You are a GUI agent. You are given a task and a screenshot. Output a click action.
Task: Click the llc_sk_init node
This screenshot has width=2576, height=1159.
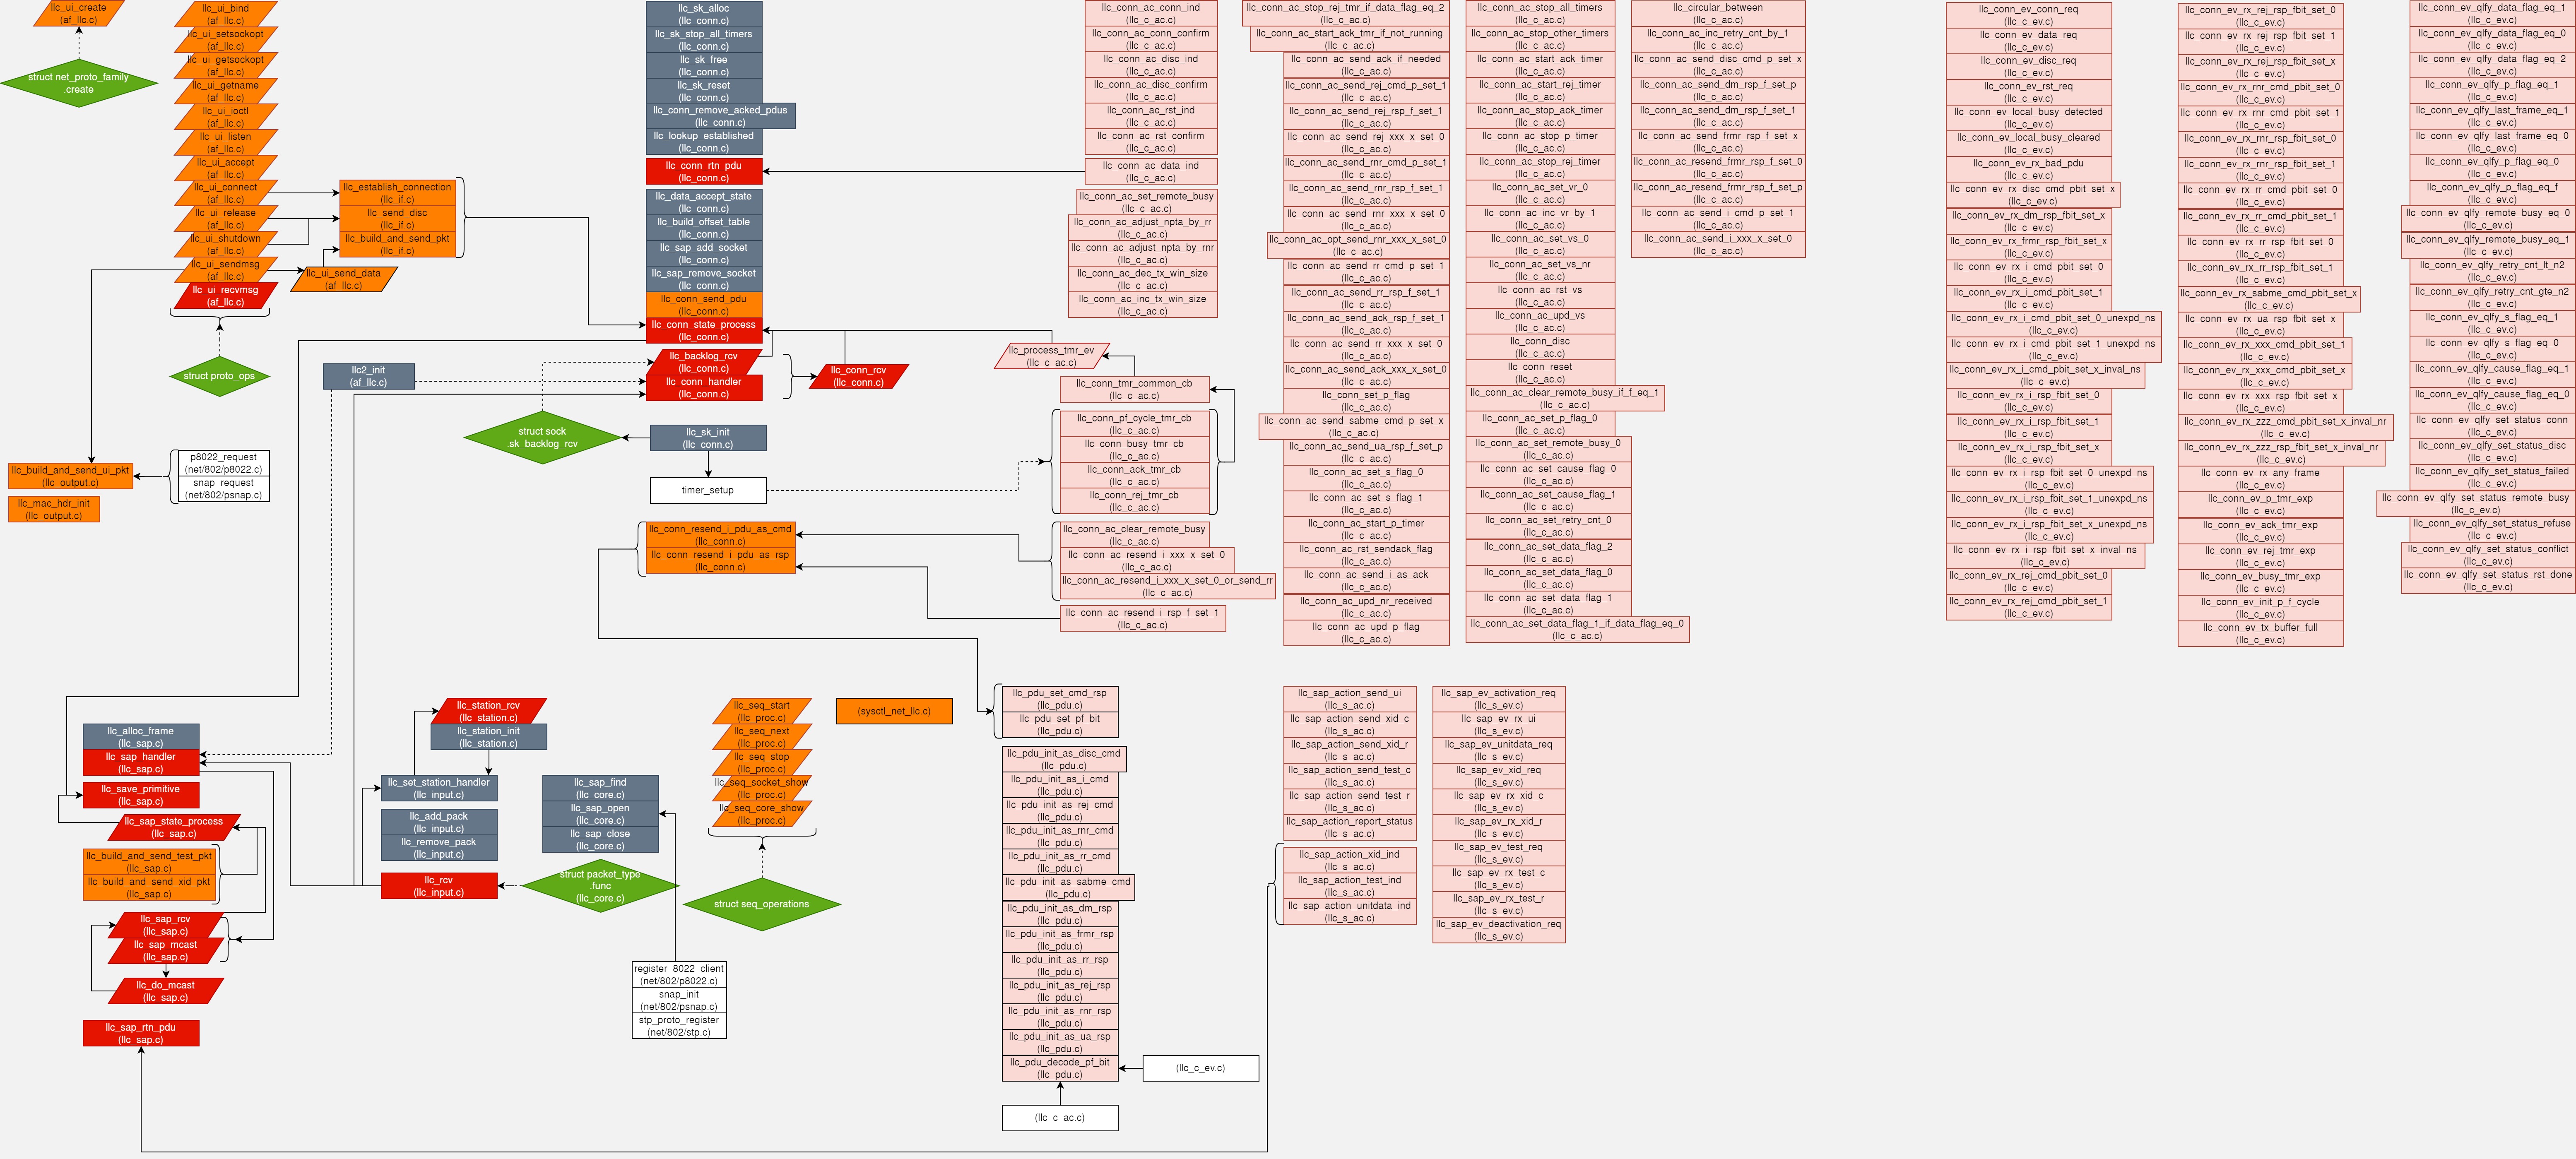click(x=708, y=438)
